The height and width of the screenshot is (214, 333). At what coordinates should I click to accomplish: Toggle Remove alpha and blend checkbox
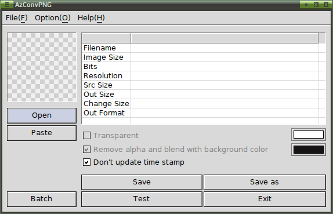tap(86, 149)
